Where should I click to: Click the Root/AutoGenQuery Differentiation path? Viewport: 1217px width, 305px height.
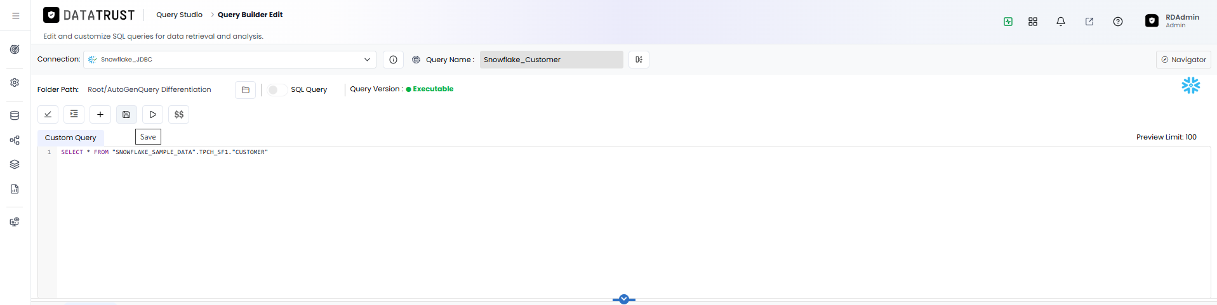[149, 89]
